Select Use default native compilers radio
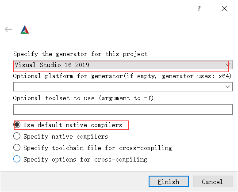The image size is (238, 192). [x=17, y=124]
